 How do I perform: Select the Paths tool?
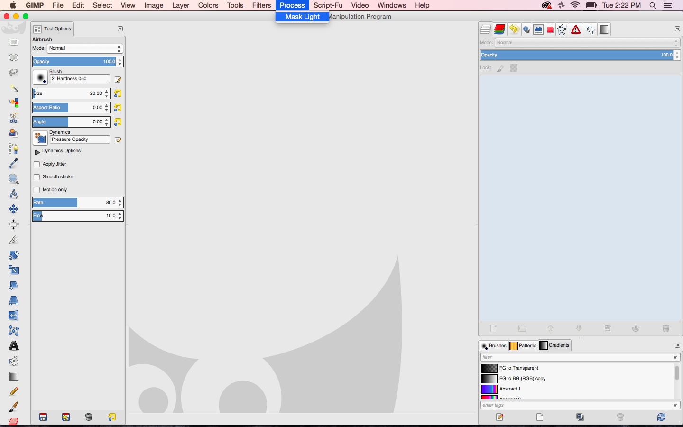[14, 149]
